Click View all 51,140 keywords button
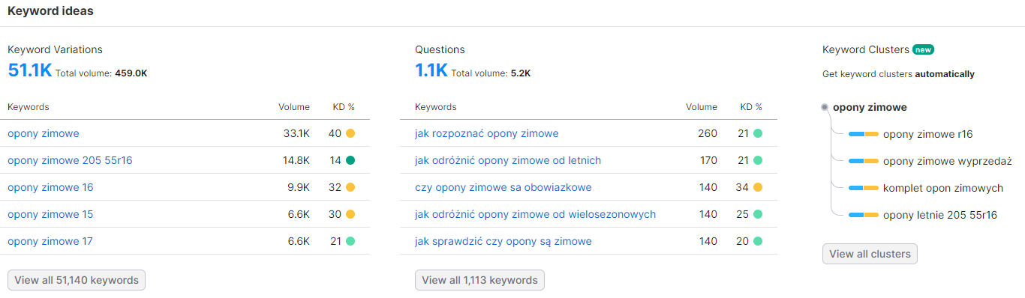1025x298 pixels. (x=77, y=280)
